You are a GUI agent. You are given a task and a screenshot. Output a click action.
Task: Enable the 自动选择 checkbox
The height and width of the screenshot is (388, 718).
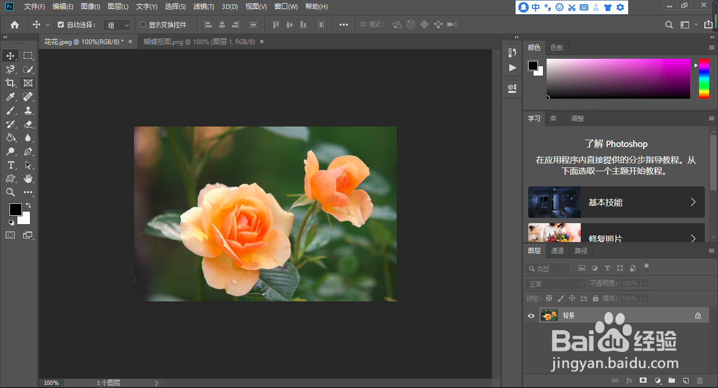pyautogui.click(x=61, y=25)
